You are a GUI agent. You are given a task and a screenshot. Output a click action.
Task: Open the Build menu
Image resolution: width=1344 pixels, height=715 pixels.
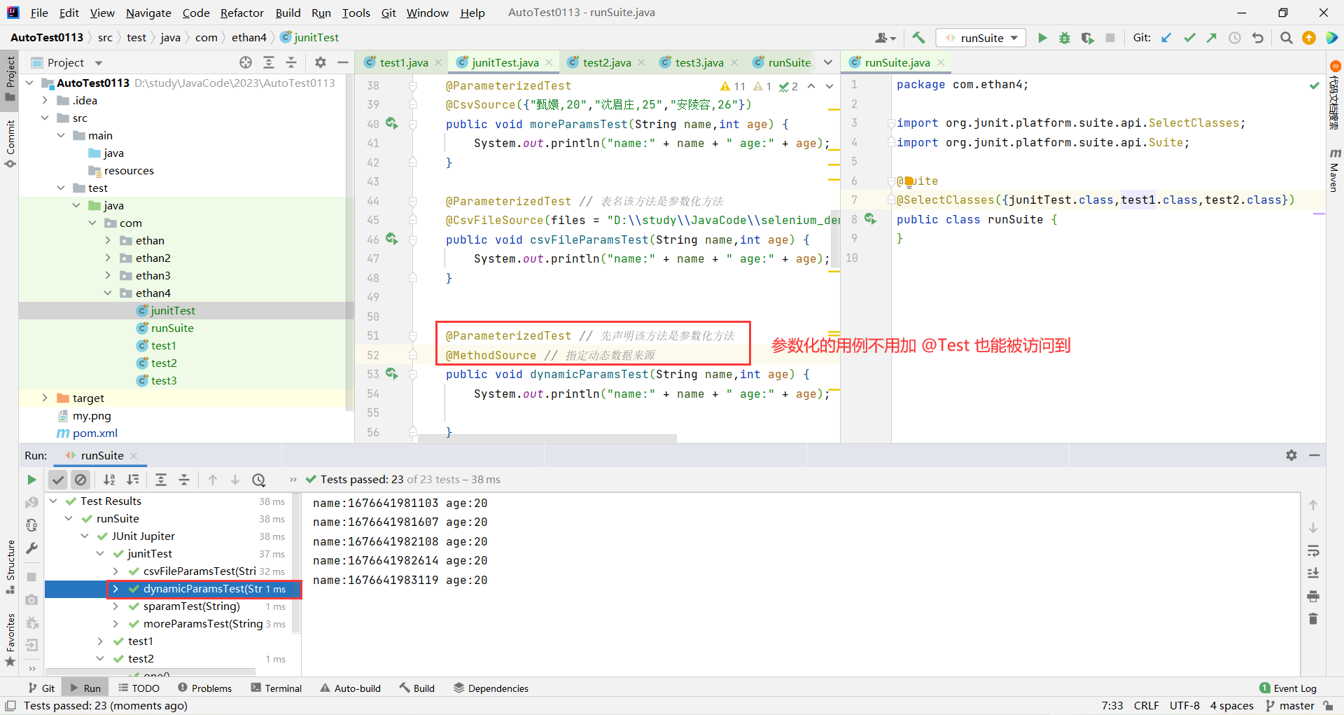288,13
